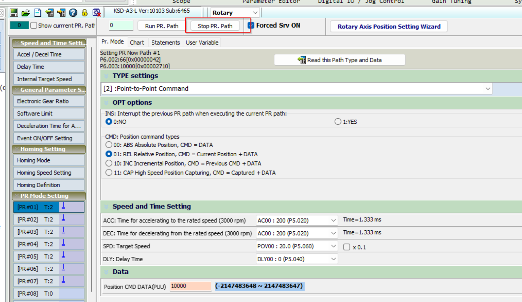The width and height of the screenshot is (522, 302).
Task: Open the DEC deceleration time dropdown
Action: [x=297, y=233]
